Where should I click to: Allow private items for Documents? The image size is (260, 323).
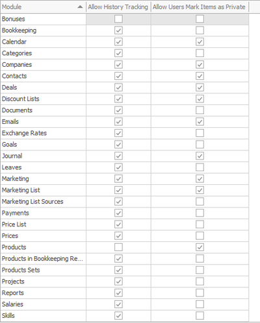(200, 110)
